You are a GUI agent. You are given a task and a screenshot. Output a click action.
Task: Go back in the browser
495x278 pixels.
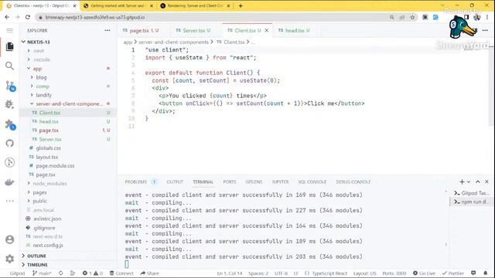[7, 17]
